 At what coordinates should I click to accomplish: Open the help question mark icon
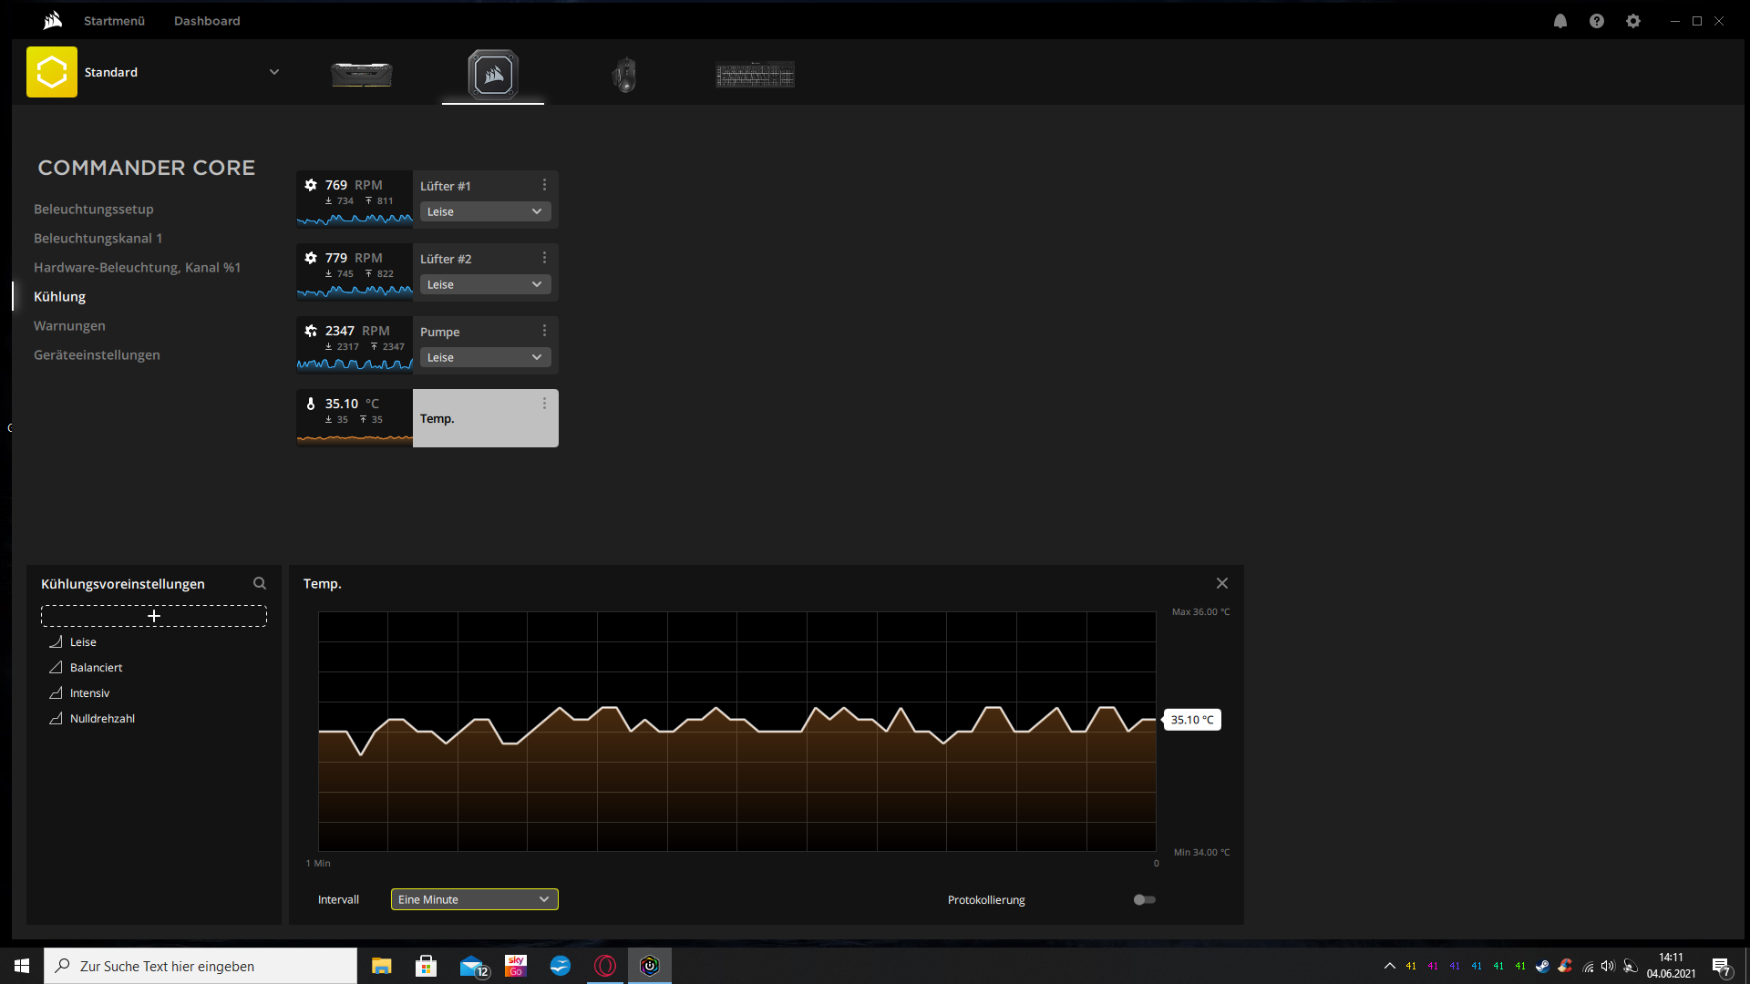tap(1597, 21)
